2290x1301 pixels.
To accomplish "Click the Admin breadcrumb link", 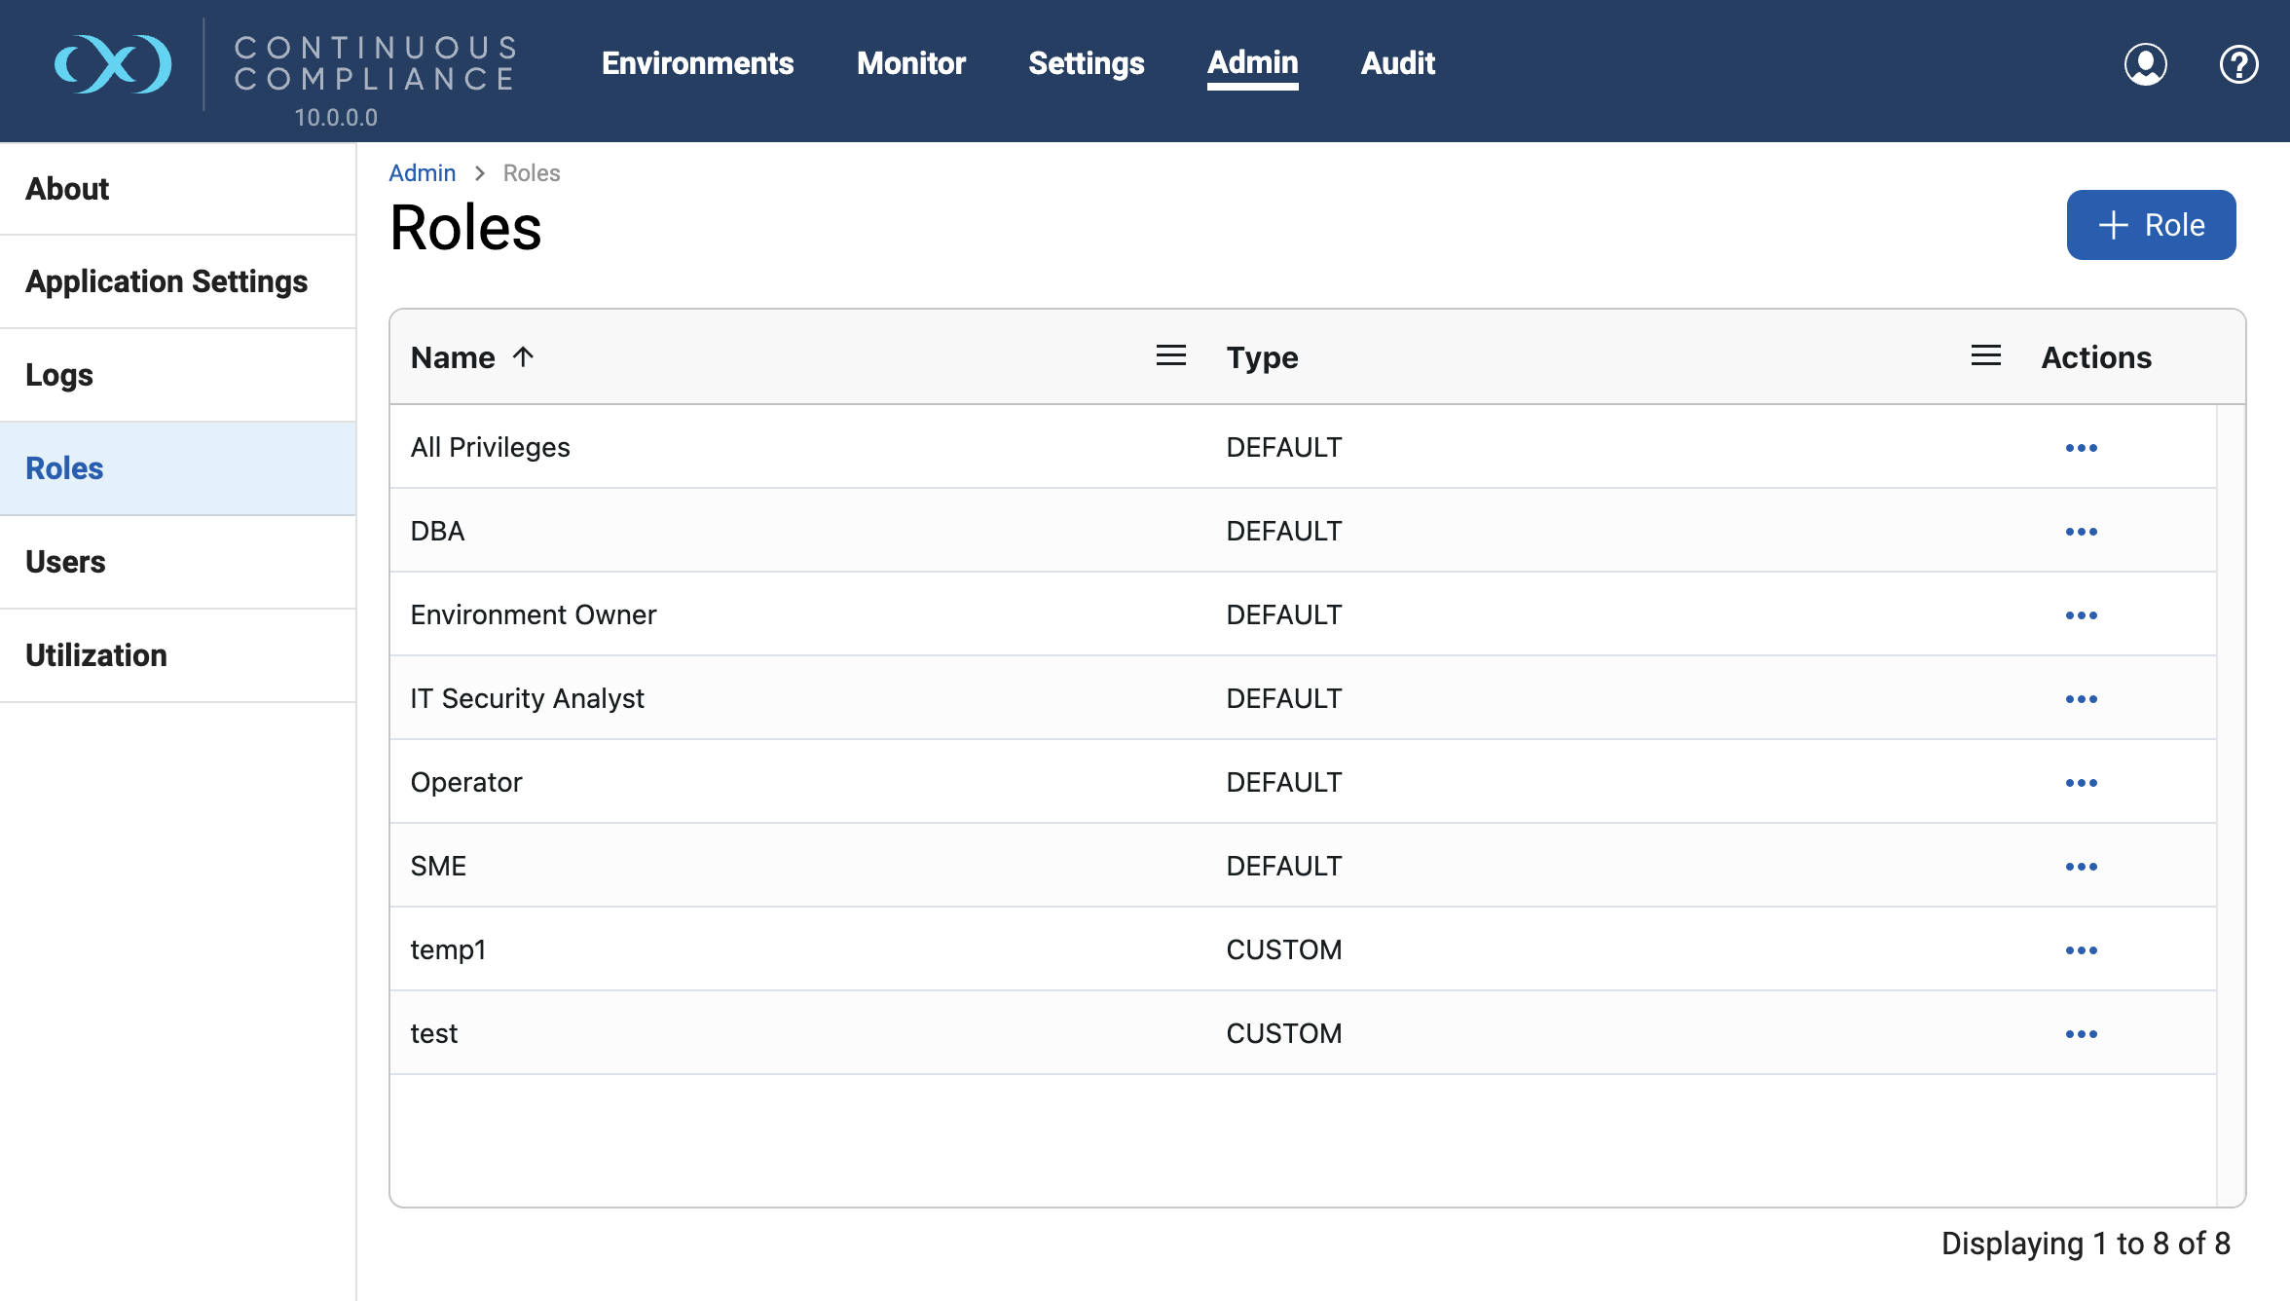I will click(422, 173).
